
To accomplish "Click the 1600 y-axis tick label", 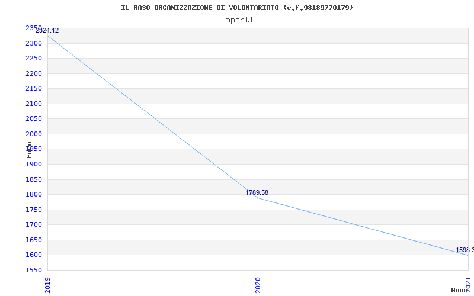I will pyautogui.click(x=34, y=255).
